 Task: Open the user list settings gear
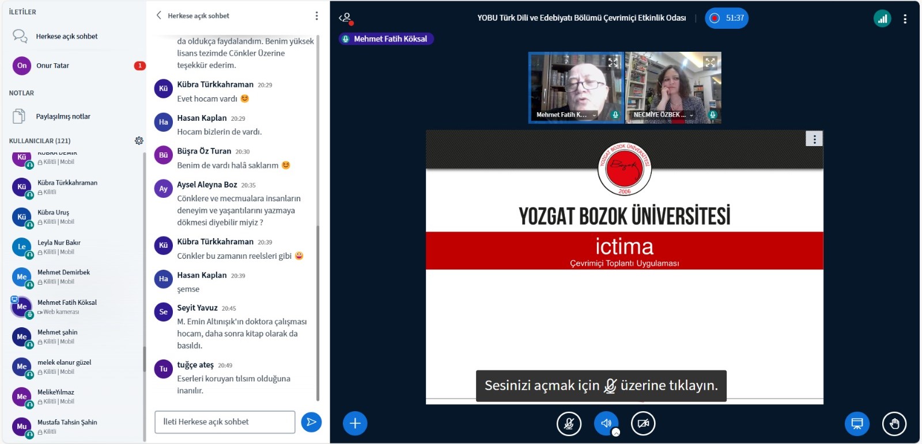(x=139, y=140)
